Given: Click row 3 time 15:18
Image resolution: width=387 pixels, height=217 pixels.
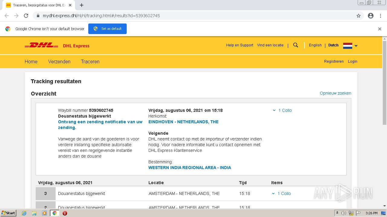Looking at the screenshot, I should point(245,193).
